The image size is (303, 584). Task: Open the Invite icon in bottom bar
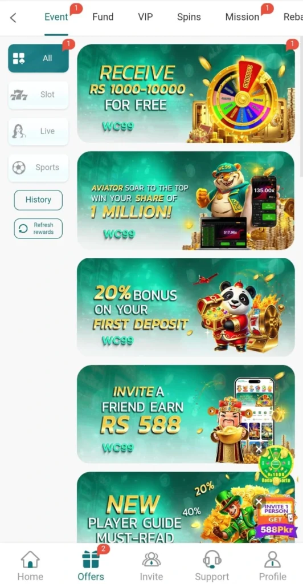click(x=151, y=560)
